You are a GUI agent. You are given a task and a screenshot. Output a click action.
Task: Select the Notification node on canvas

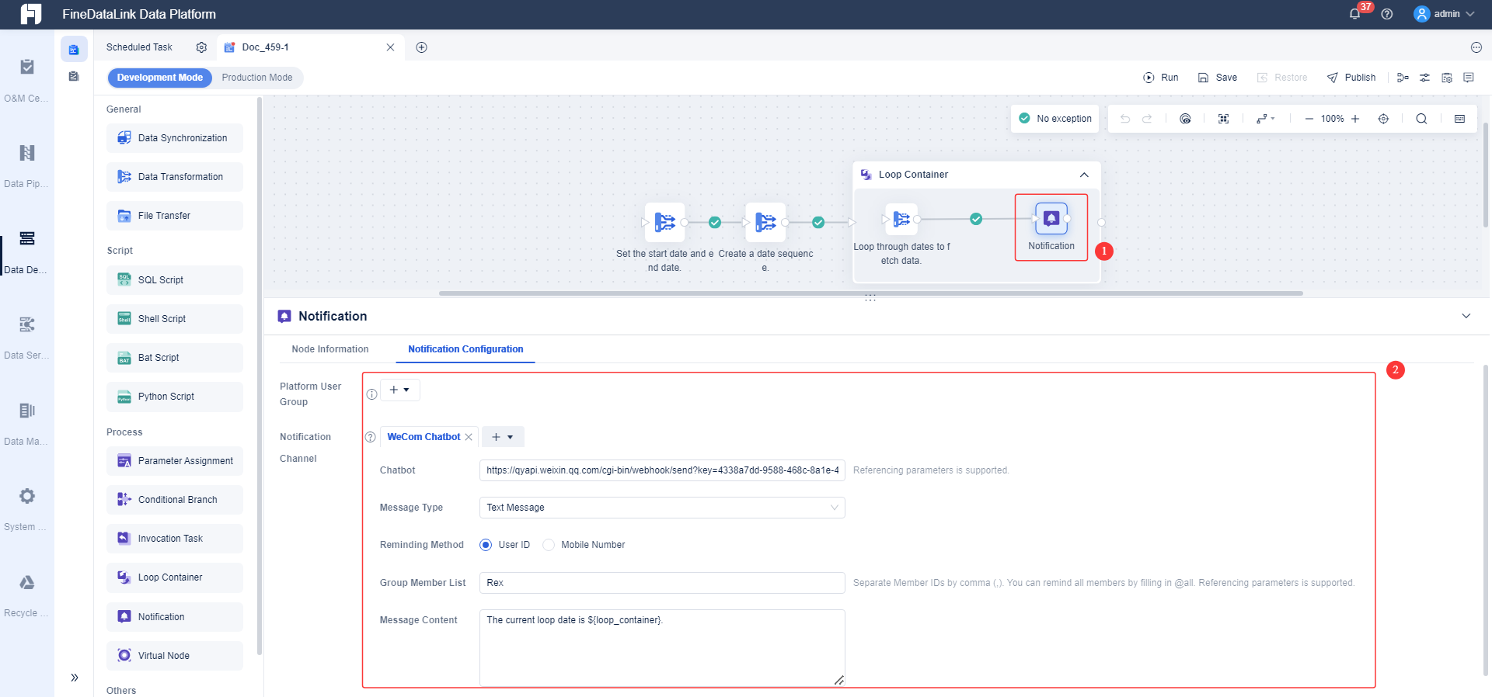click(1051, 220)
